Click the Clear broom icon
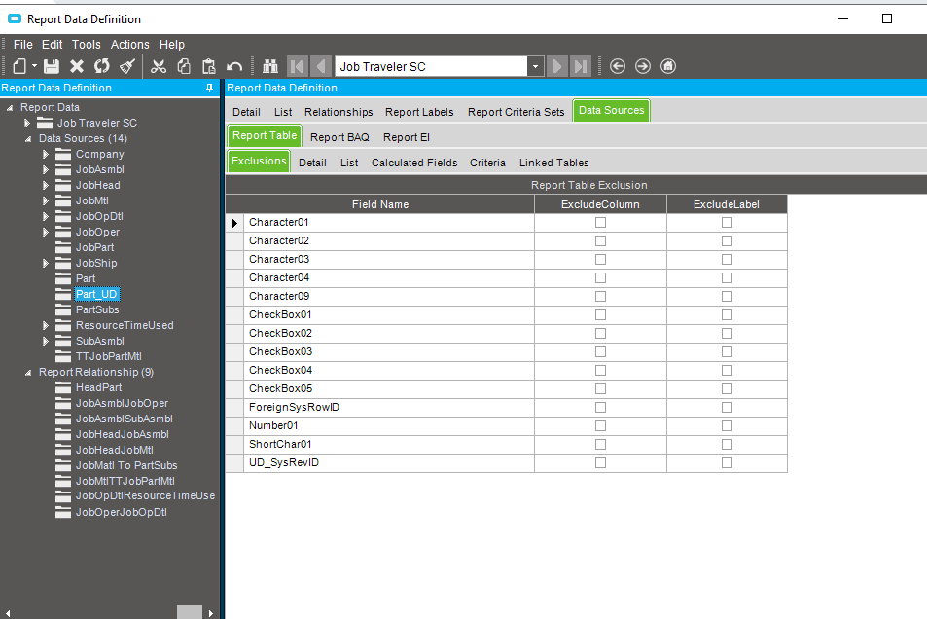Screen dimensions: 927x619 pyautogui.click(x=127, y=66)
